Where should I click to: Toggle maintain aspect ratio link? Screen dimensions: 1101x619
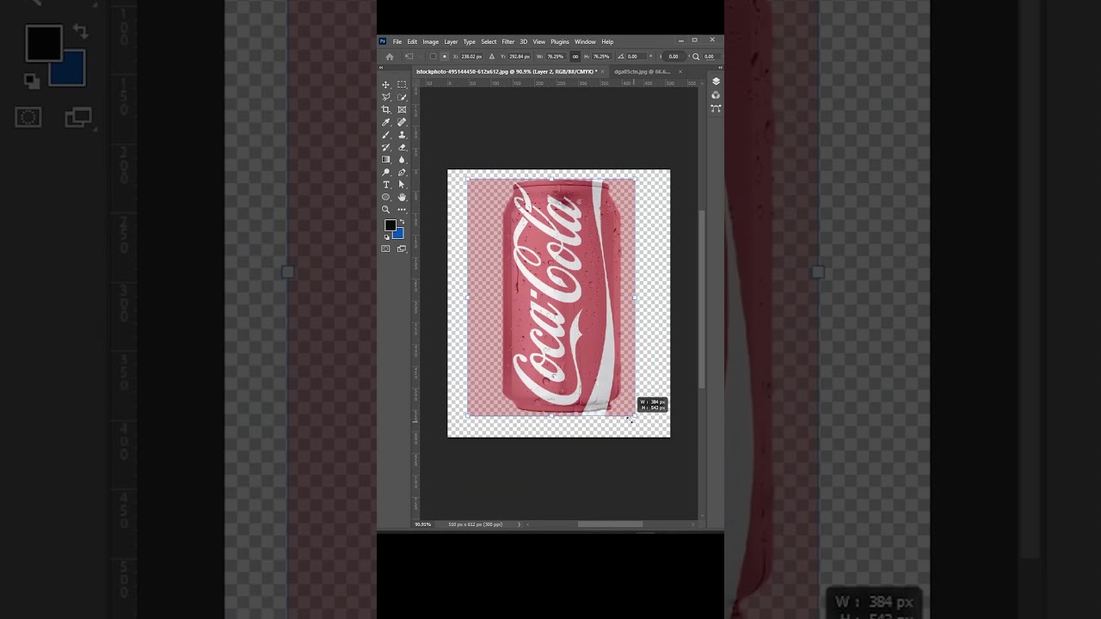point(575,57)
